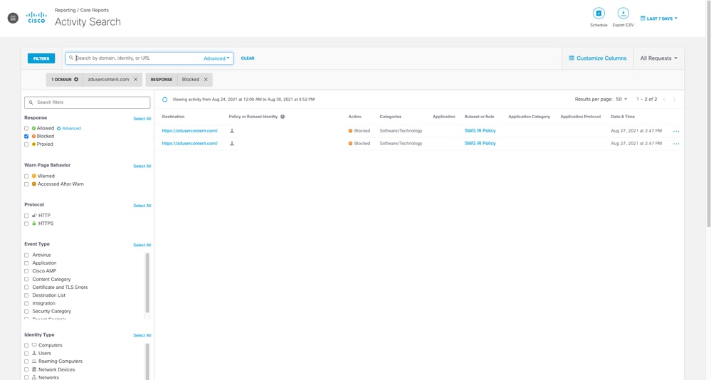Focus the domain, identity, or URL search field

(x=136, y=58)
